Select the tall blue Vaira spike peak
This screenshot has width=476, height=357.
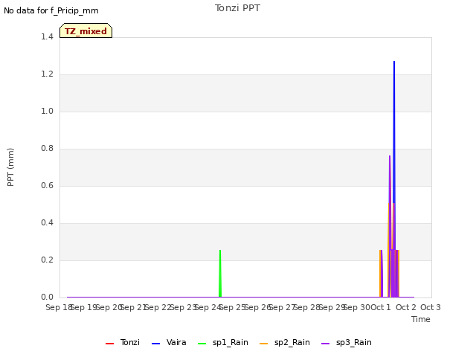click(394, 62)
